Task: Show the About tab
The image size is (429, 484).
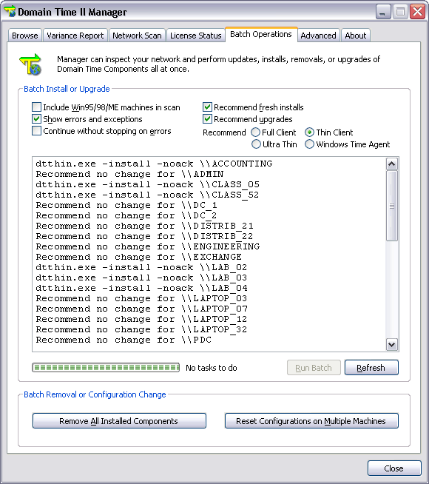Action: 356,36
